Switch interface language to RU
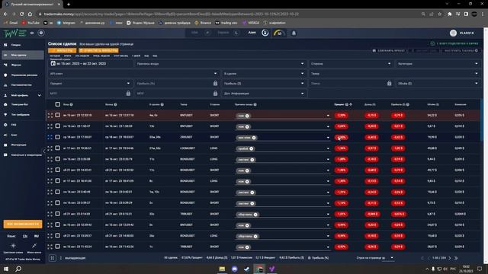Screen dimensions: 488x274 click(37, 236)
